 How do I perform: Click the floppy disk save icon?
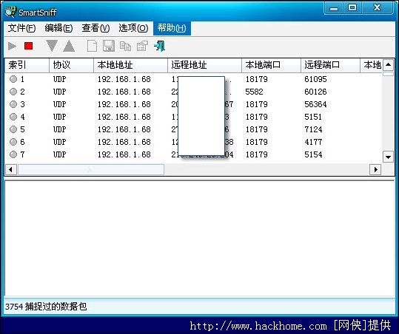(x=109, y=46)
